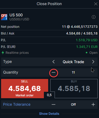Switch to next order type
The image size is (99, 118).
(93, 62)
